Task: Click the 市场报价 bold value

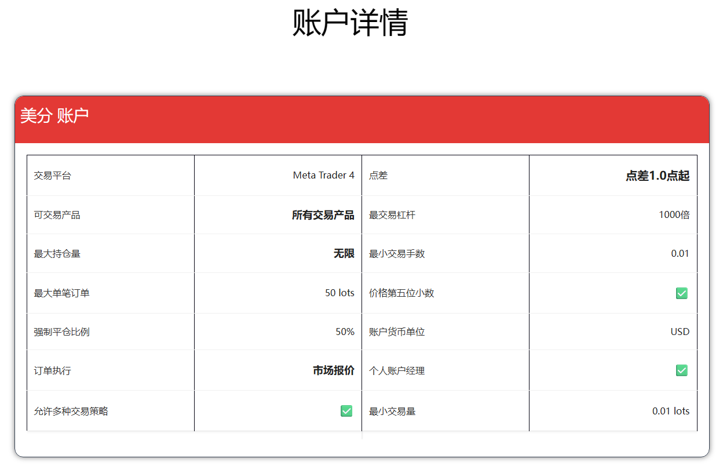Action: tap(334, 370)
